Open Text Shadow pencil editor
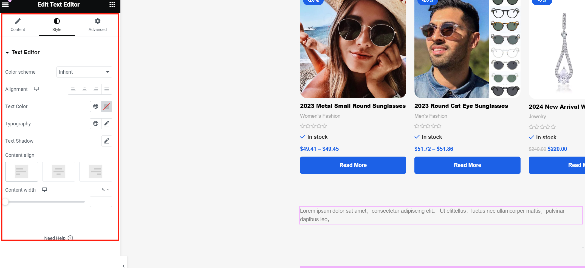Viewport: 585px width, 268px height. (x=107, y=141)
